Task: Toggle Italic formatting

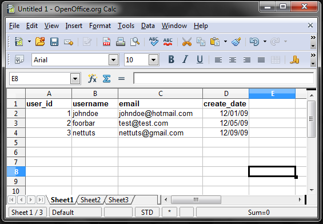Action: [x=185, y=59]
